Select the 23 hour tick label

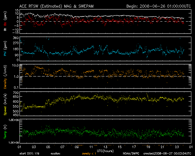coord(177,147)
